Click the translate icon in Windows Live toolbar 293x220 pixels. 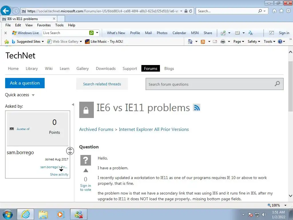tap(250, 33)
